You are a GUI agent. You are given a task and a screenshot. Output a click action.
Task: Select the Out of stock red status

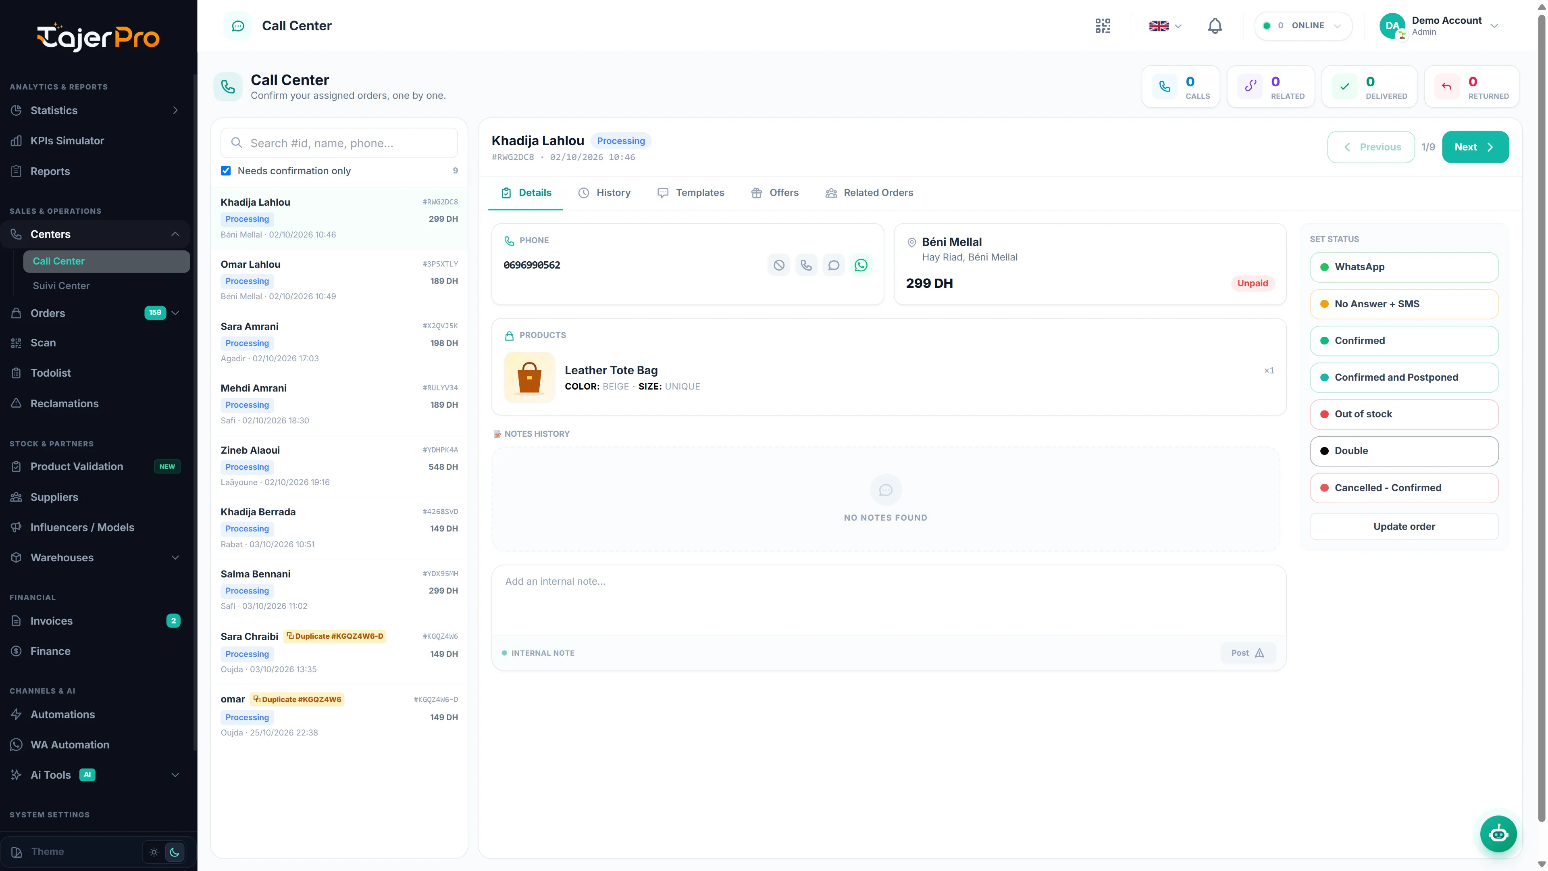point(1404,414)
